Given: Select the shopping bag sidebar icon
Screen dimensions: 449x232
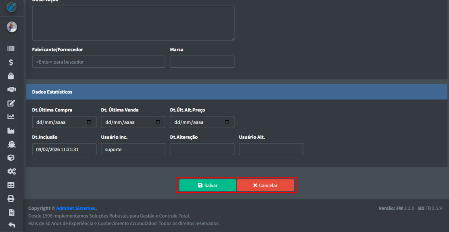Looking at the screenshot, I should (11, 76).
